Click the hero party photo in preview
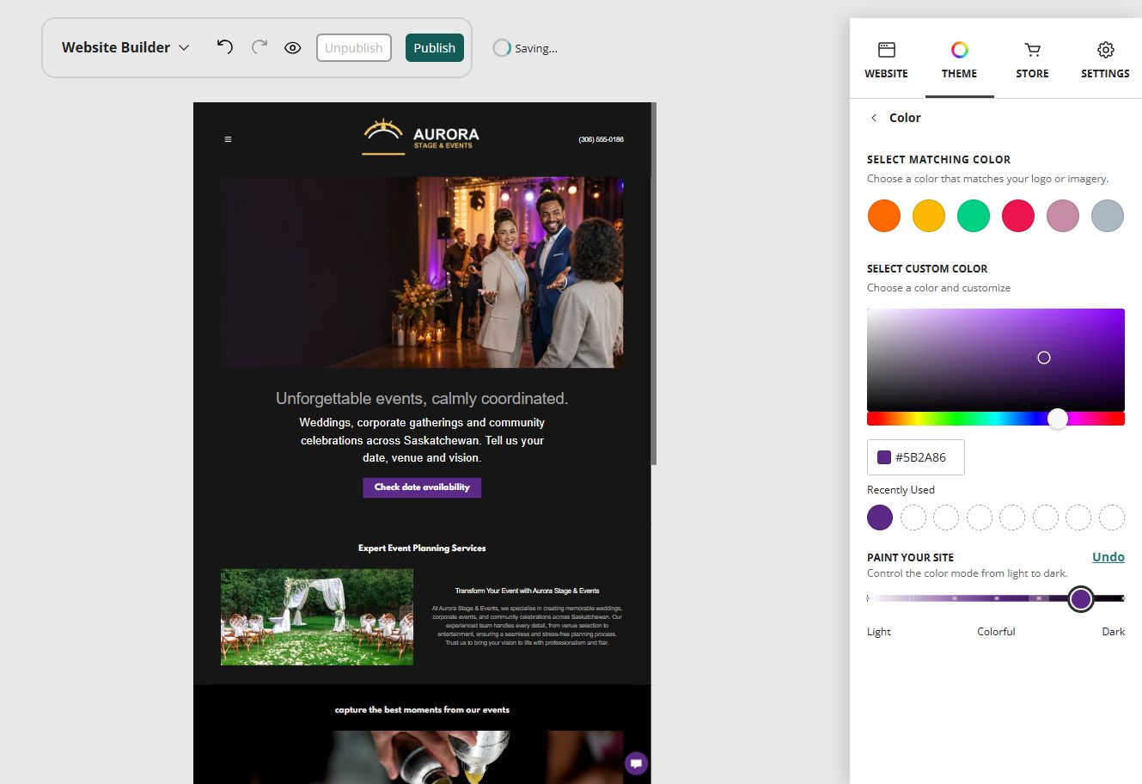The height and width of the screenshot is (784, 1142). [x=422, y=273]
